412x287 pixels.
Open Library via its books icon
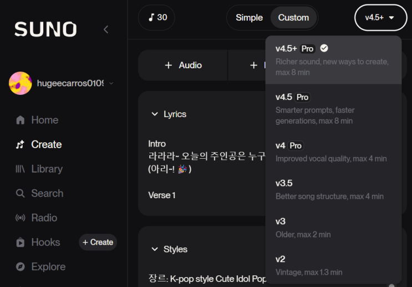[x=21, y=169]
